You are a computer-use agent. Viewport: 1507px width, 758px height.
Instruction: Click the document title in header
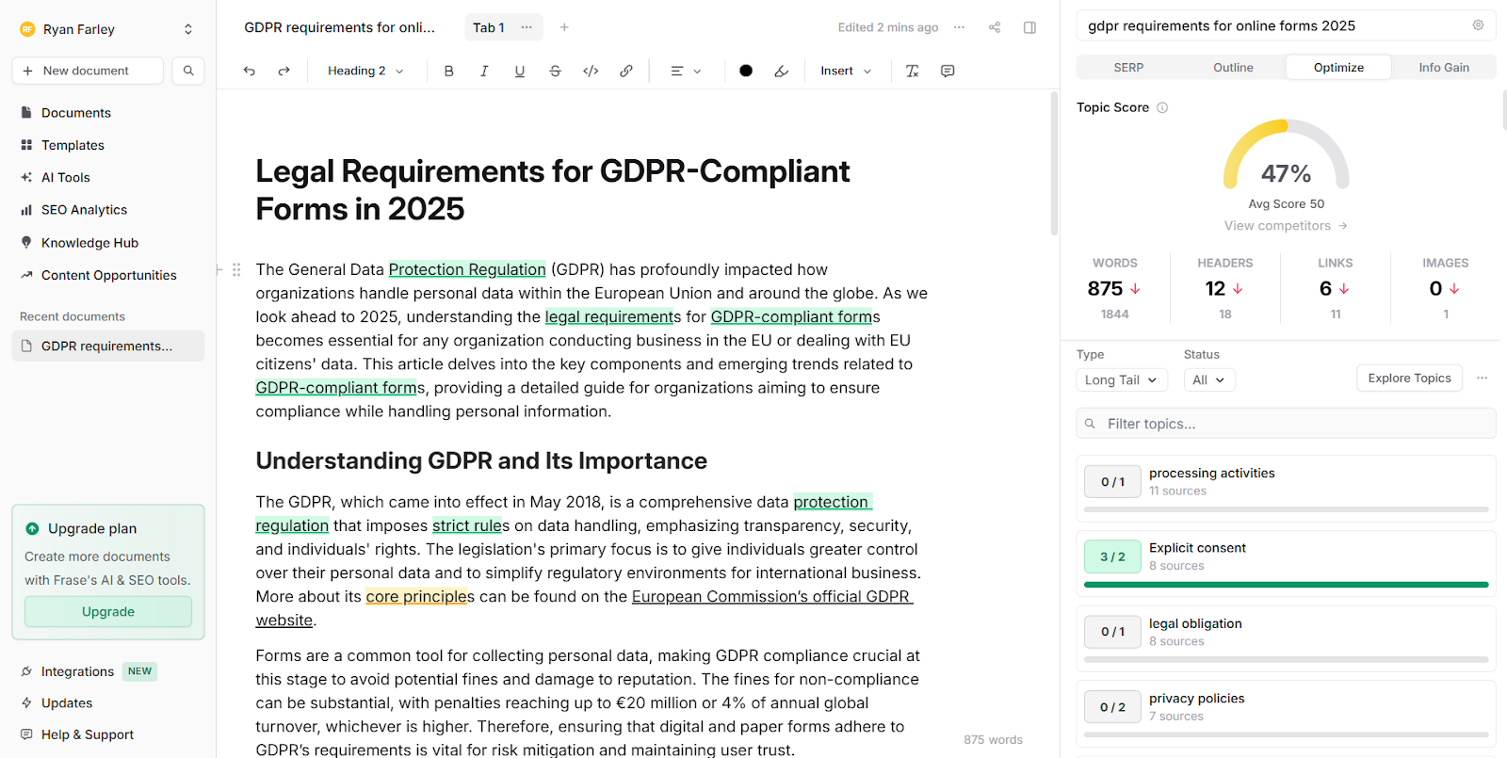pos(340,27)
